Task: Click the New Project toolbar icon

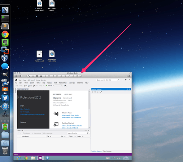Action: tap(25, 86)
